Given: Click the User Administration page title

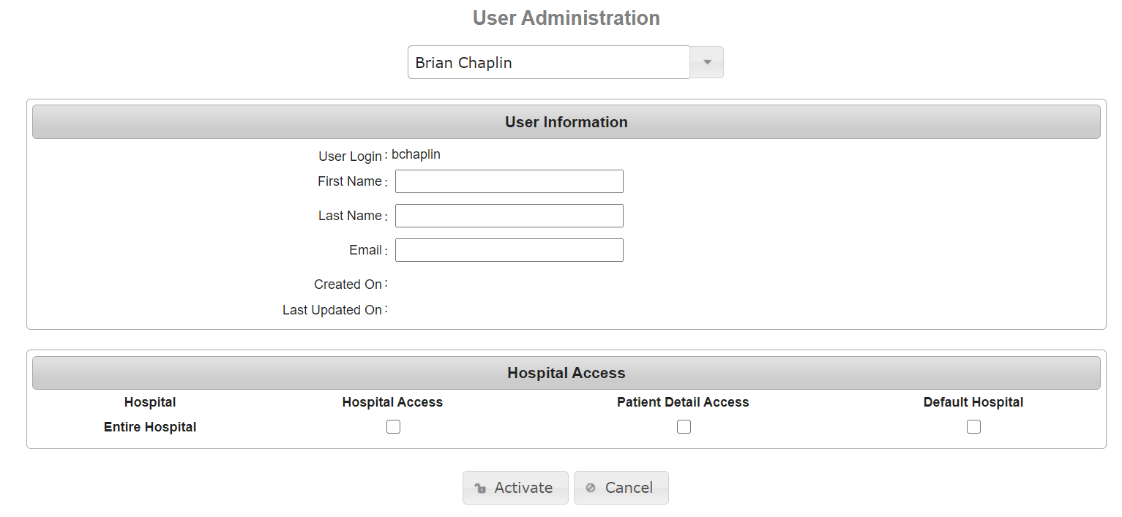Looking at the screenshot, I should 566,18.
